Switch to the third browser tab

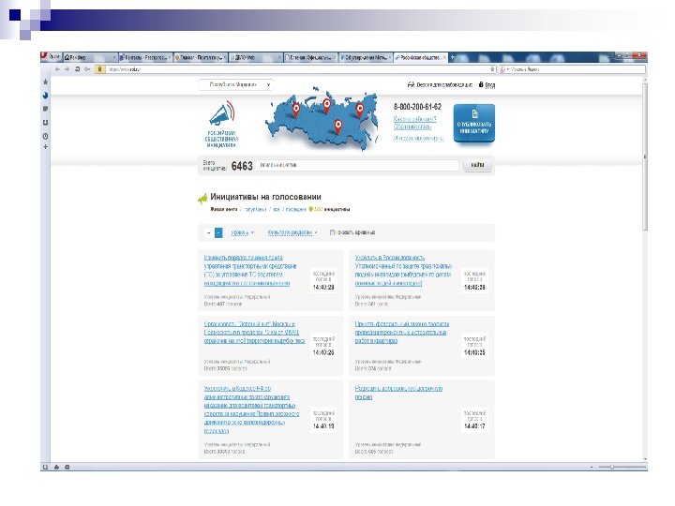[x=201, y=57]
